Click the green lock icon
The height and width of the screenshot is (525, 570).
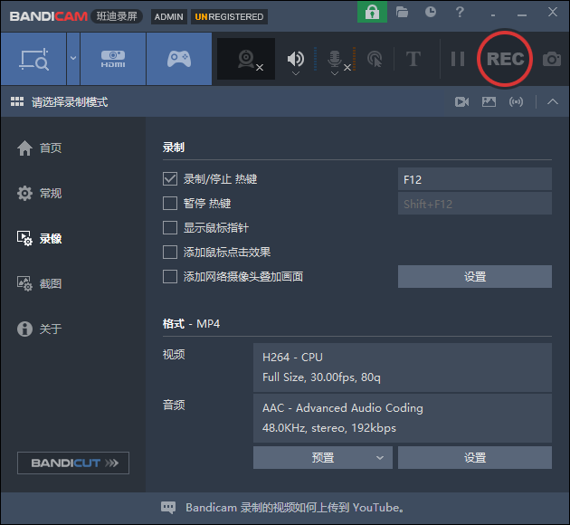click(x=372, y=12)
